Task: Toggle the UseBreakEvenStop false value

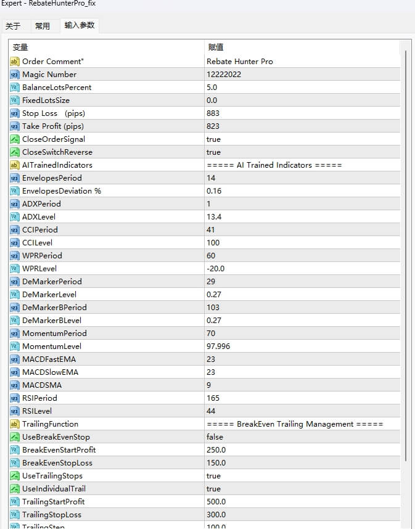Action: (x=215, y=437)
